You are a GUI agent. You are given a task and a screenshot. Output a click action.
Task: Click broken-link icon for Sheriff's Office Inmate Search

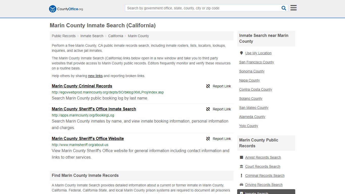click(208, 109)
